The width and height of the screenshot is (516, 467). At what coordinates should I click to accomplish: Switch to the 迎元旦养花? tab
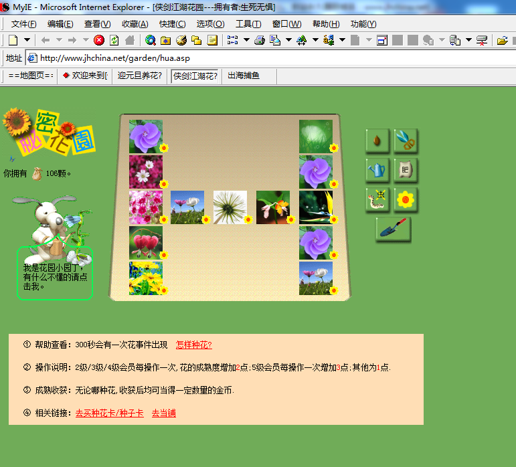point(140,76)
